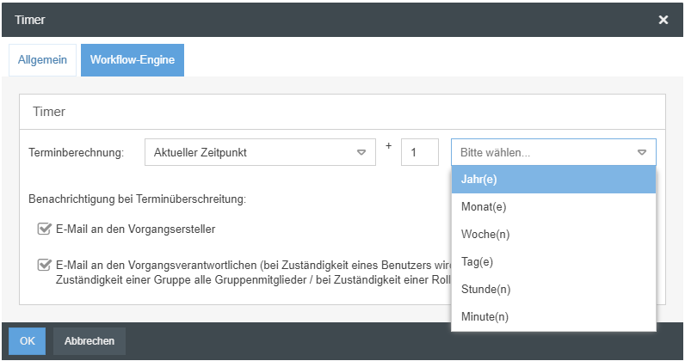Switch to the Allgemein tab
Screen dimensions: 685x361
click(42, 61)
